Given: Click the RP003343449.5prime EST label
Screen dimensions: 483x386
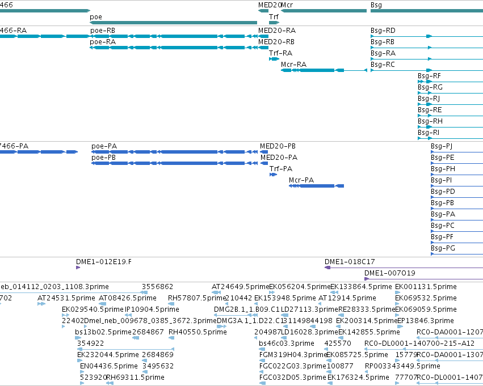Looking at the screenshot, I should click(x=402, y=367).
